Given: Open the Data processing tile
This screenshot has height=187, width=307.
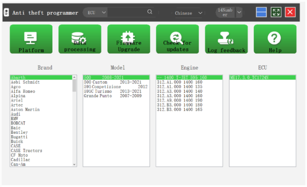Looking at the screenshot, I should tap(80, 39).
